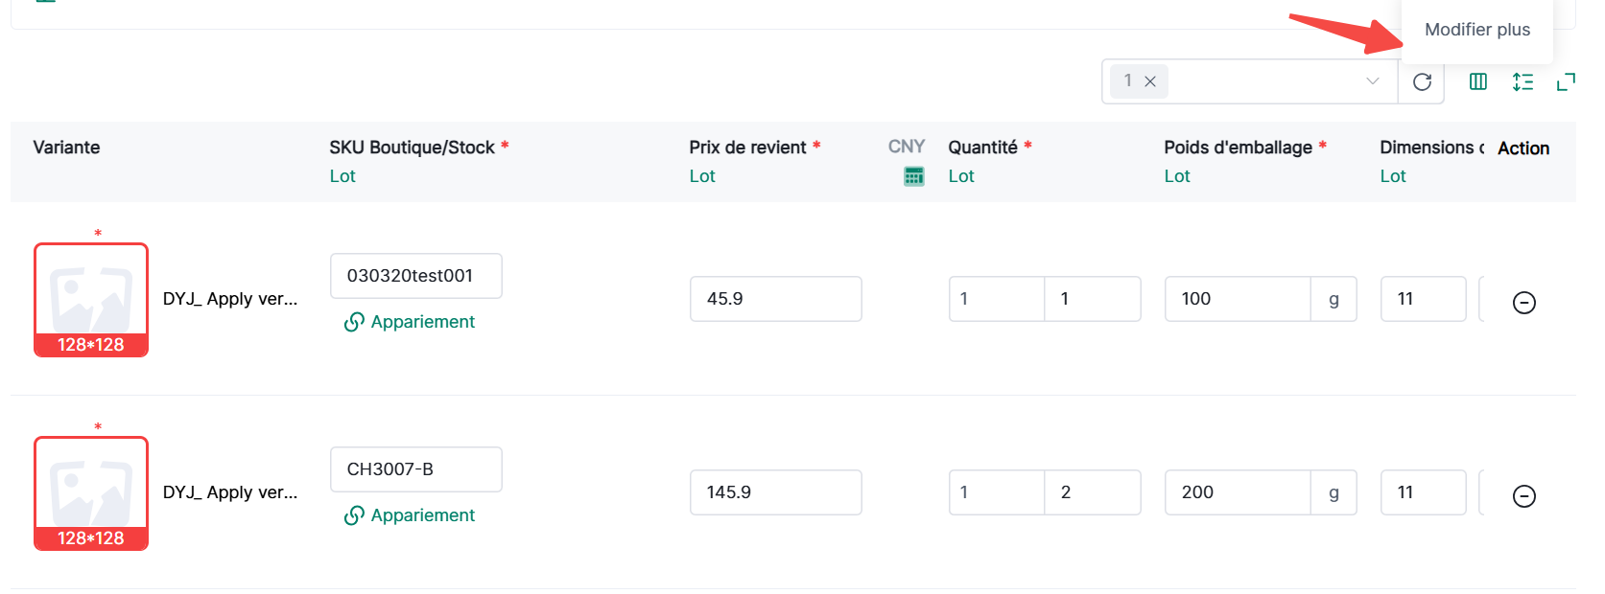Remove the 030320test001 variant row
This screenshot has height=594, width=1605.
pyautogui.click(x=1523, y=303)
